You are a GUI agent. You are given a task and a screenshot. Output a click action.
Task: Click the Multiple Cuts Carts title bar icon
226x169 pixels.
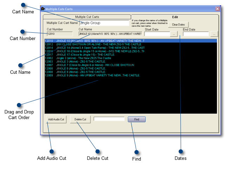coord(43,9)
